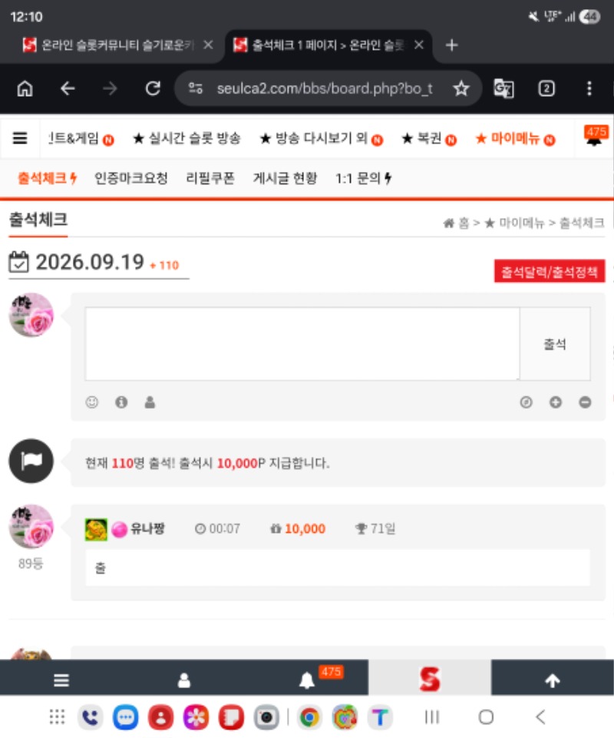Submit attendance with the 출석 button
This screenshot has height=738, width=614.
pyautogui.click(x=555, y=344)
